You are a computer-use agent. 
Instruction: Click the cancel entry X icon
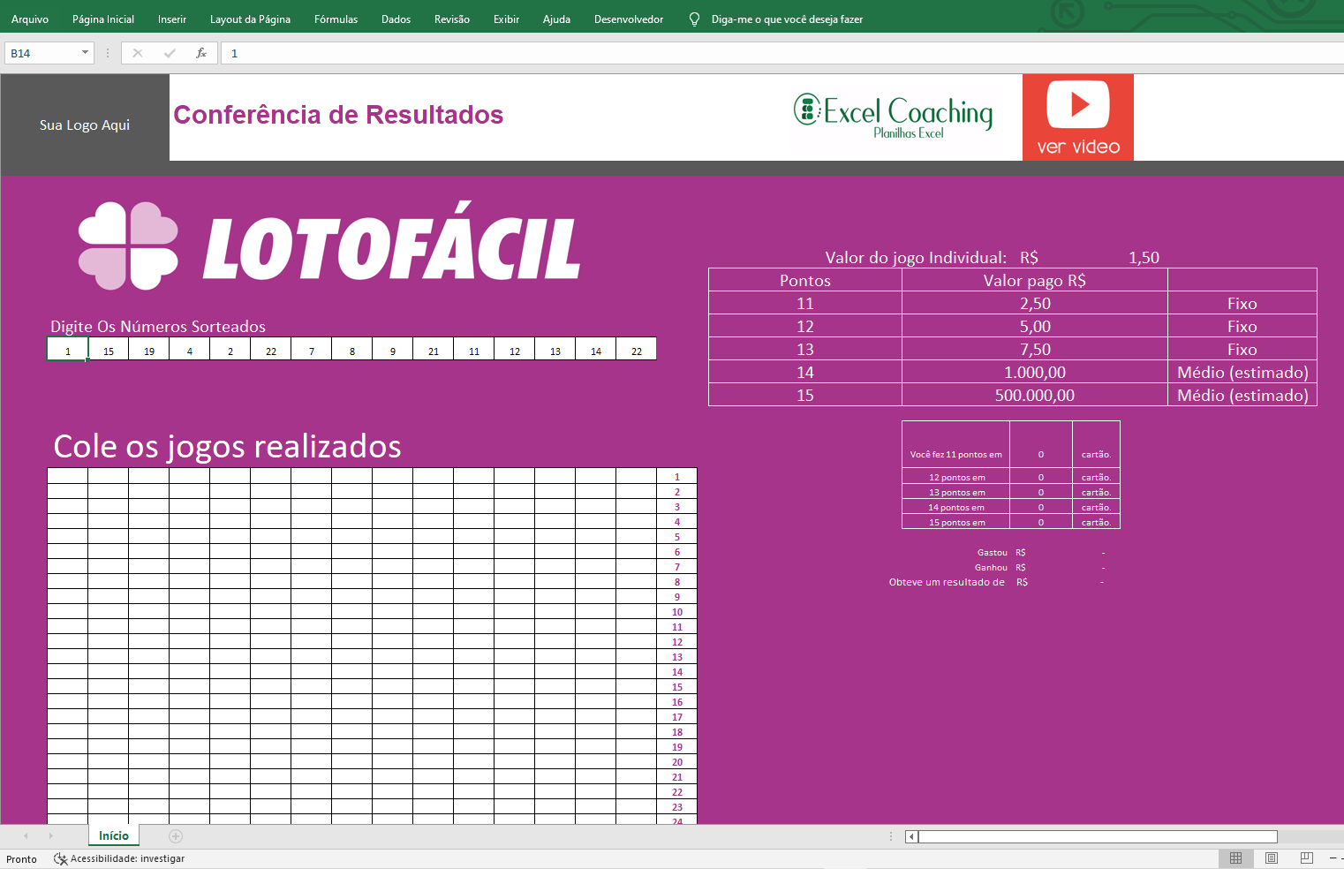pos(138,53)
